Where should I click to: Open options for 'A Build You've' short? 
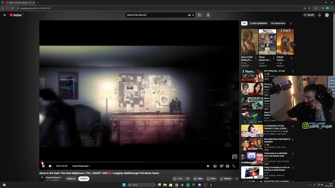pos(291,58)
